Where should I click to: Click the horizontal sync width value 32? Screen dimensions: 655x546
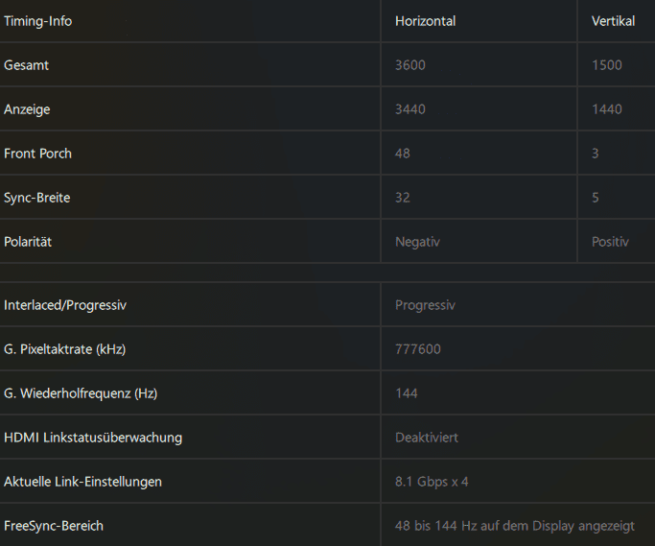tap(403, 198)
